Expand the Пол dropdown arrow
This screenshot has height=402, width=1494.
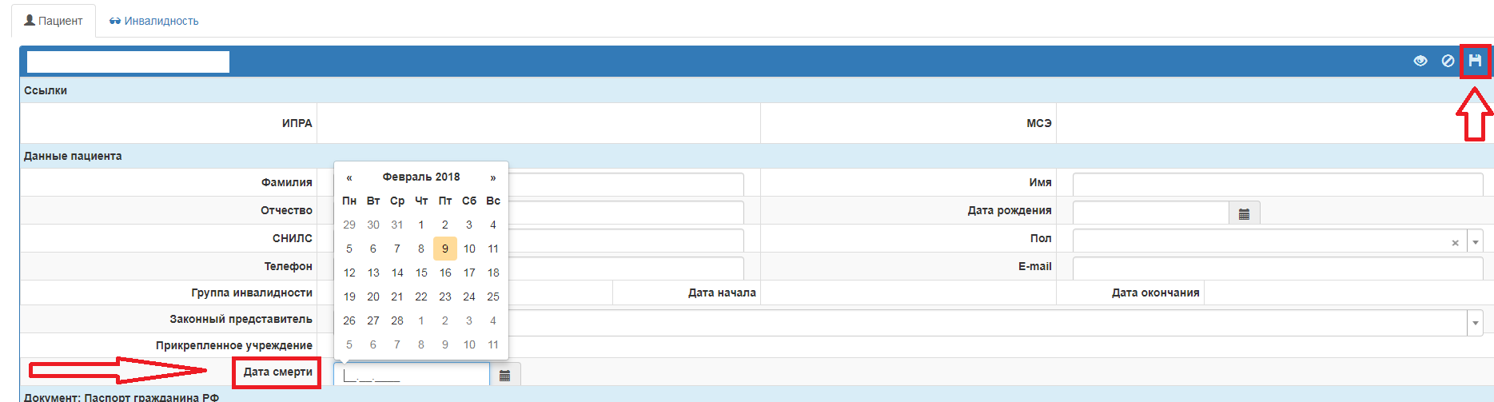[1476, 242]
